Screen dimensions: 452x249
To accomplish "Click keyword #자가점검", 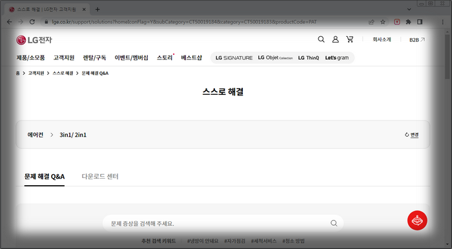I will pos(234,241).
